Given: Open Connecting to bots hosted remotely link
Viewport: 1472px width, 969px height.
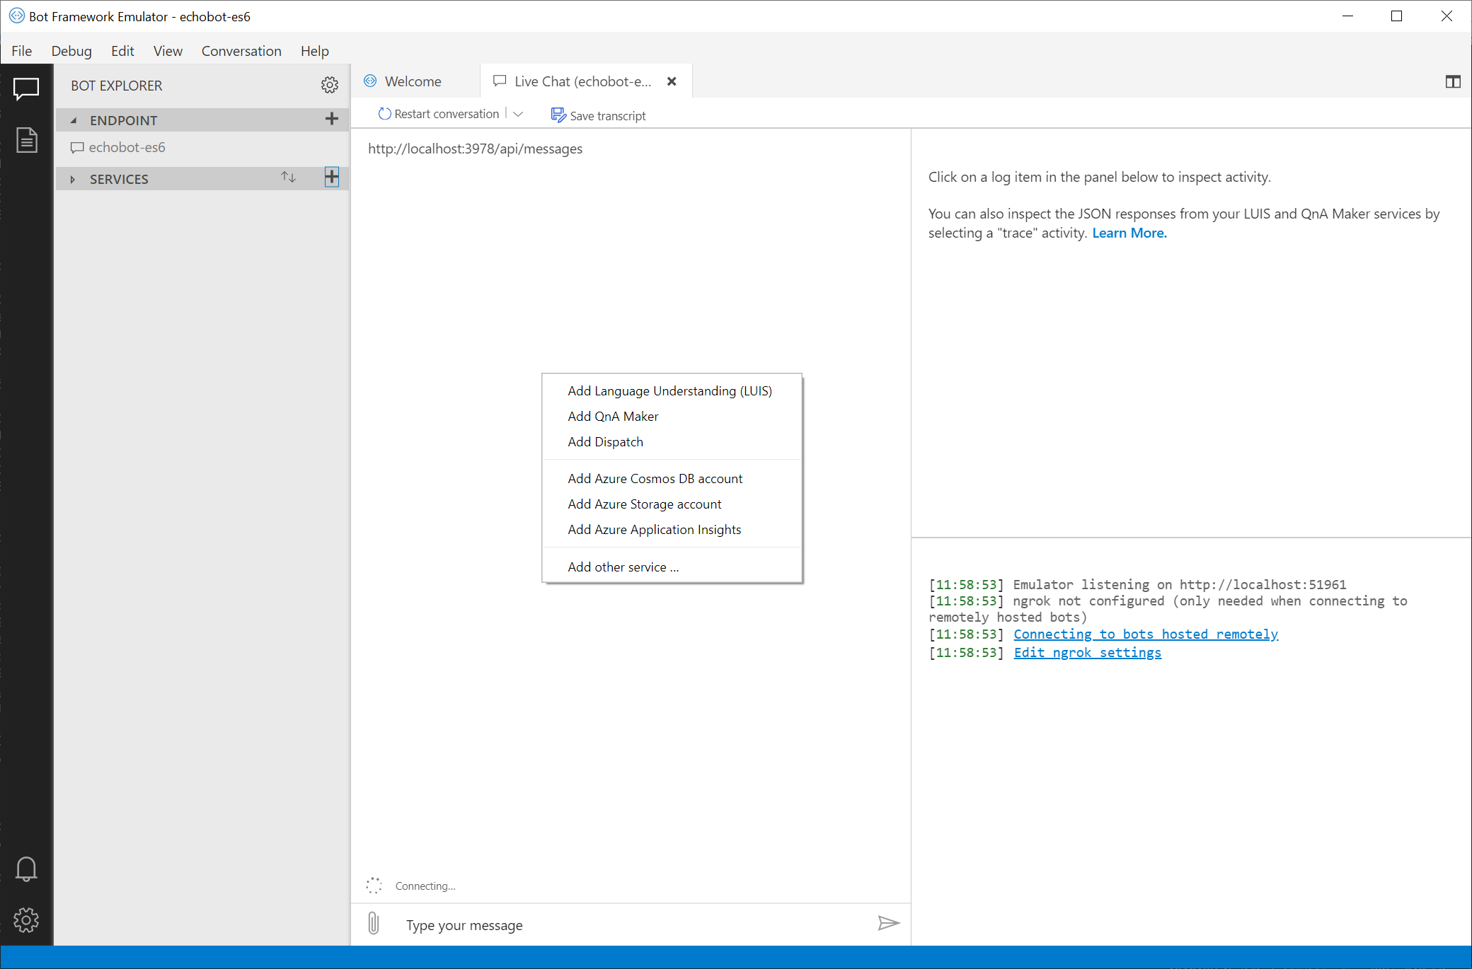Looking at the screenshot, I should coord(1146,634).
